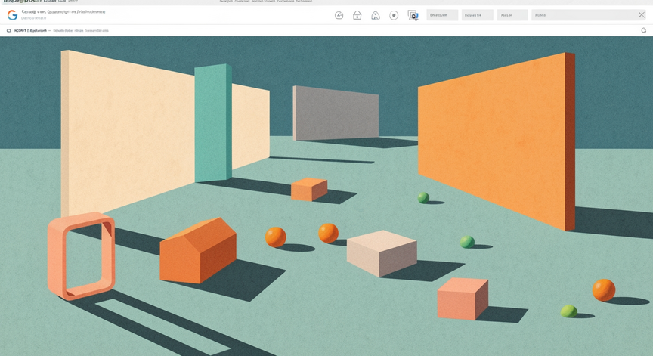
Task: Click the bold breadcrumb label in the second bar
Action: [x=30, y=30]
